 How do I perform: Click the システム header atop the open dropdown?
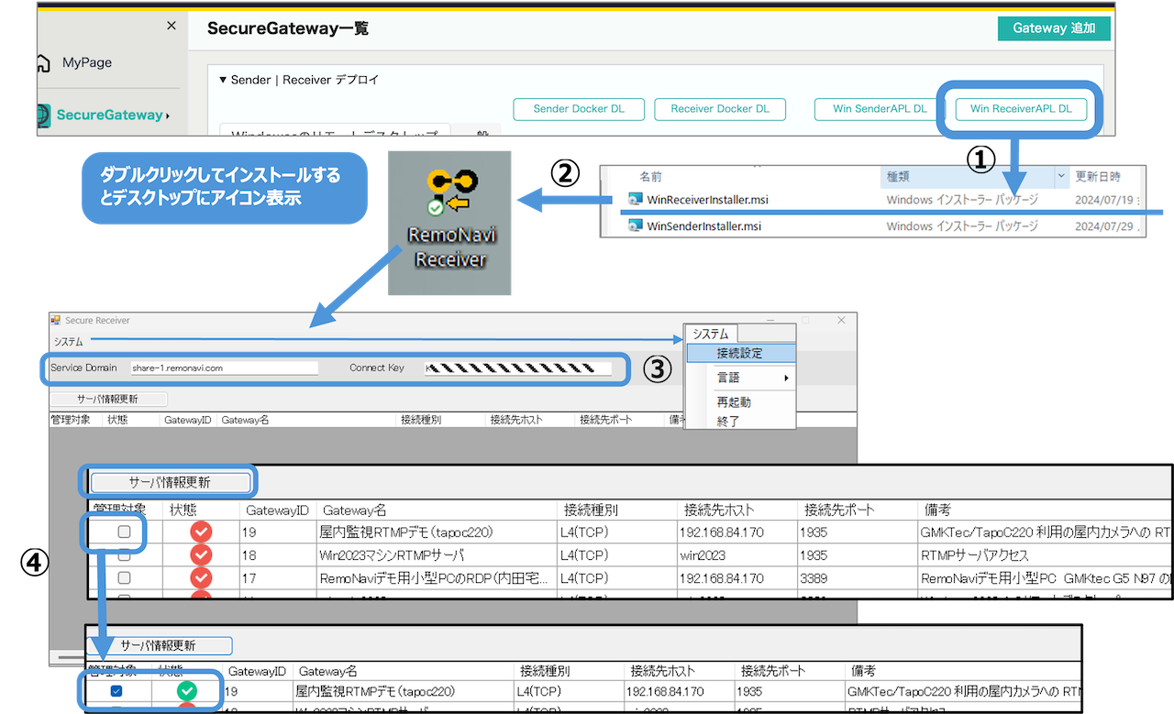[x=711, y=334]
